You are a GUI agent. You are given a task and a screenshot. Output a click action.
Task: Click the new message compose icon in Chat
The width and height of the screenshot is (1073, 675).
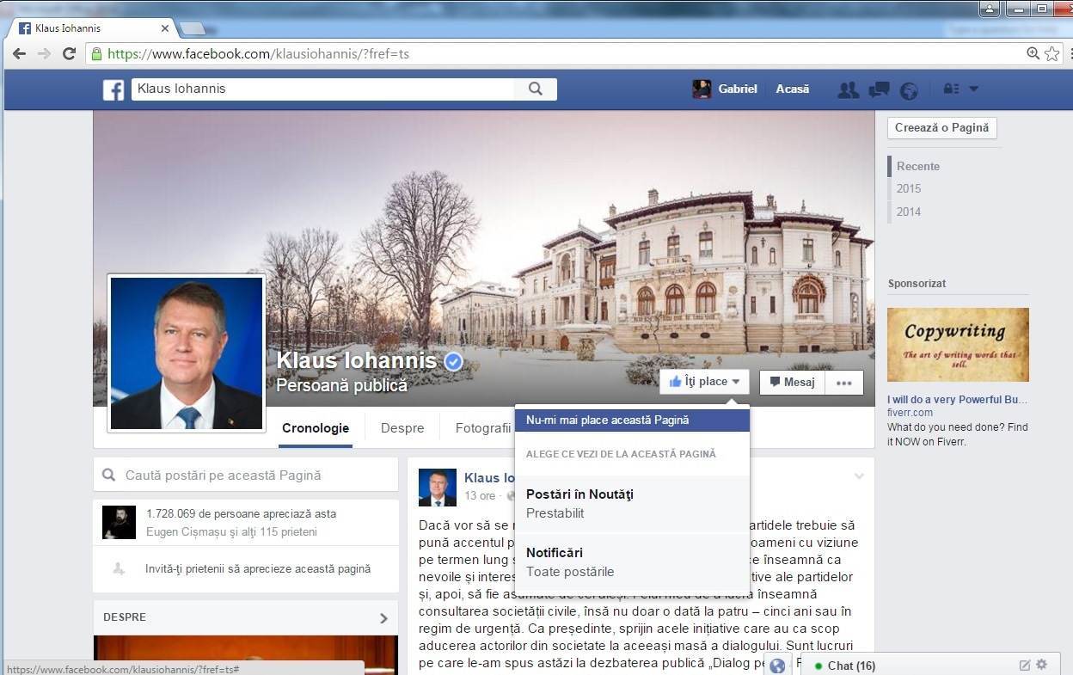point(1025,665)
